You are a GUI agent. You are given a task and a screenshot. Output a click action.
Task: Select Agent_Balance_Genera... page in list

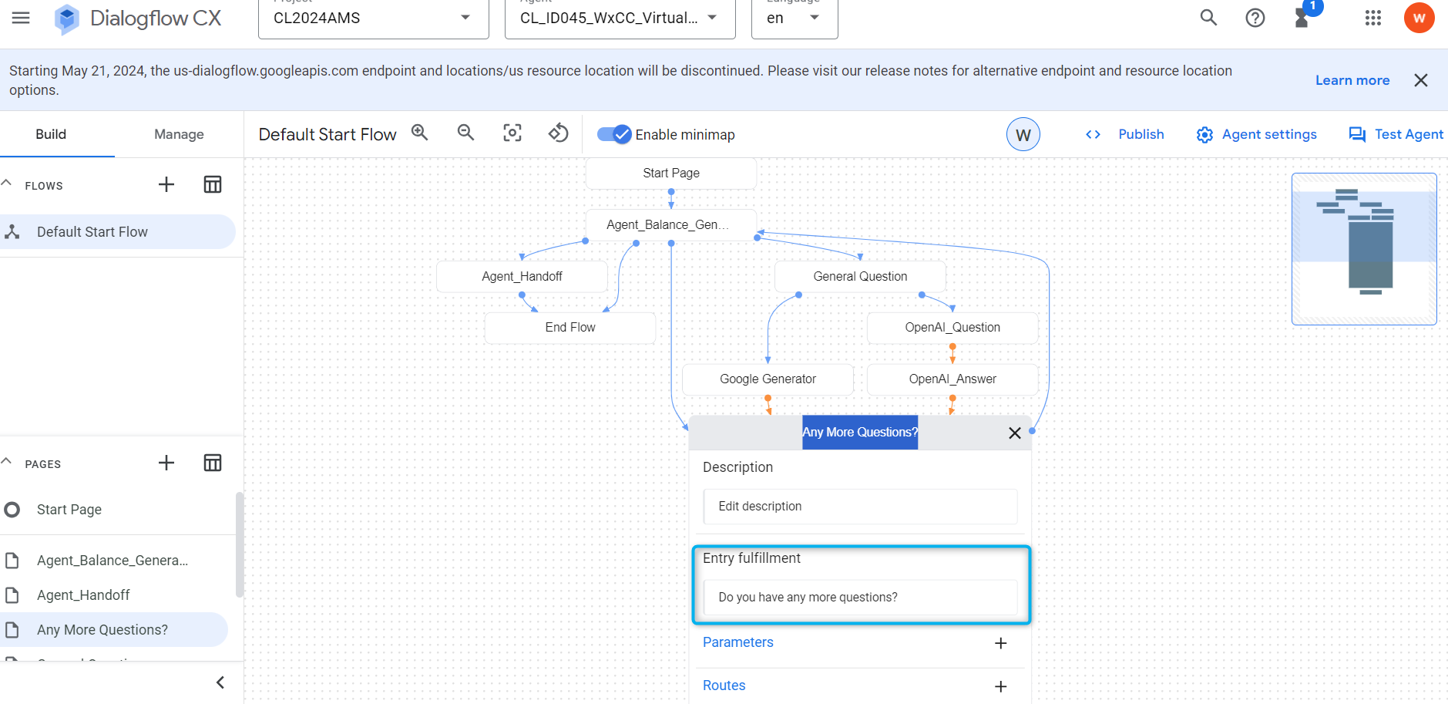click(x=116, y=561)
